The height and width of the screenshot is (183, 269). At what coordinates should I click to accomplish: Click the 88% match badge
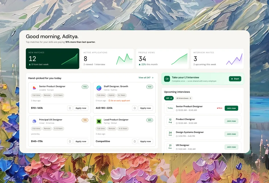[x=150, y=120]
